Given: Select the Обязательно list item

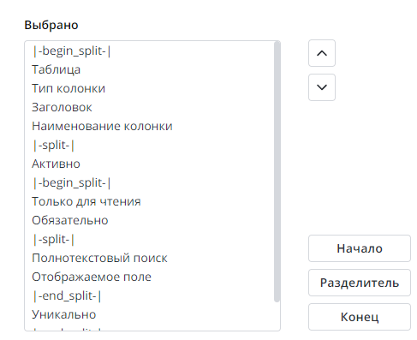Looking at the screenshot, I should 149,220.
